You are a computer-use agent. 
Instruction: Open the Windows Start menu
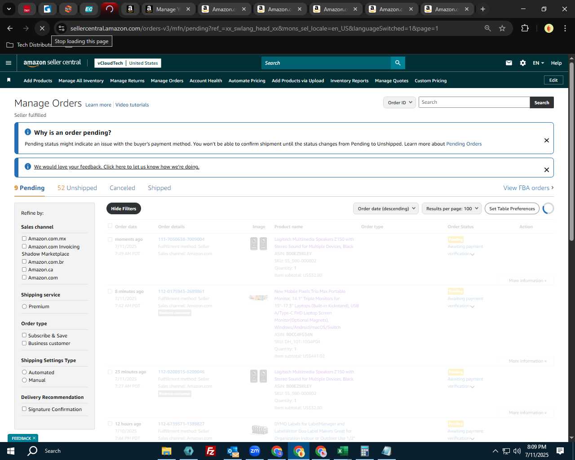coord(11,451)
